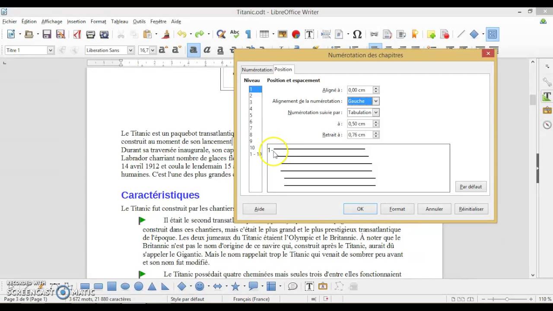This screenshot has width=553, height=311.
Task: Select the Line drawing tool
Action: click(x=461, y=35)
